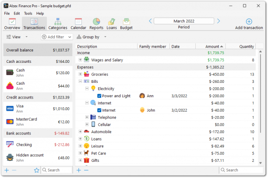Screen dimensions: 268x178
Task: Switch to the Transactions view
Action: [34, 24]
